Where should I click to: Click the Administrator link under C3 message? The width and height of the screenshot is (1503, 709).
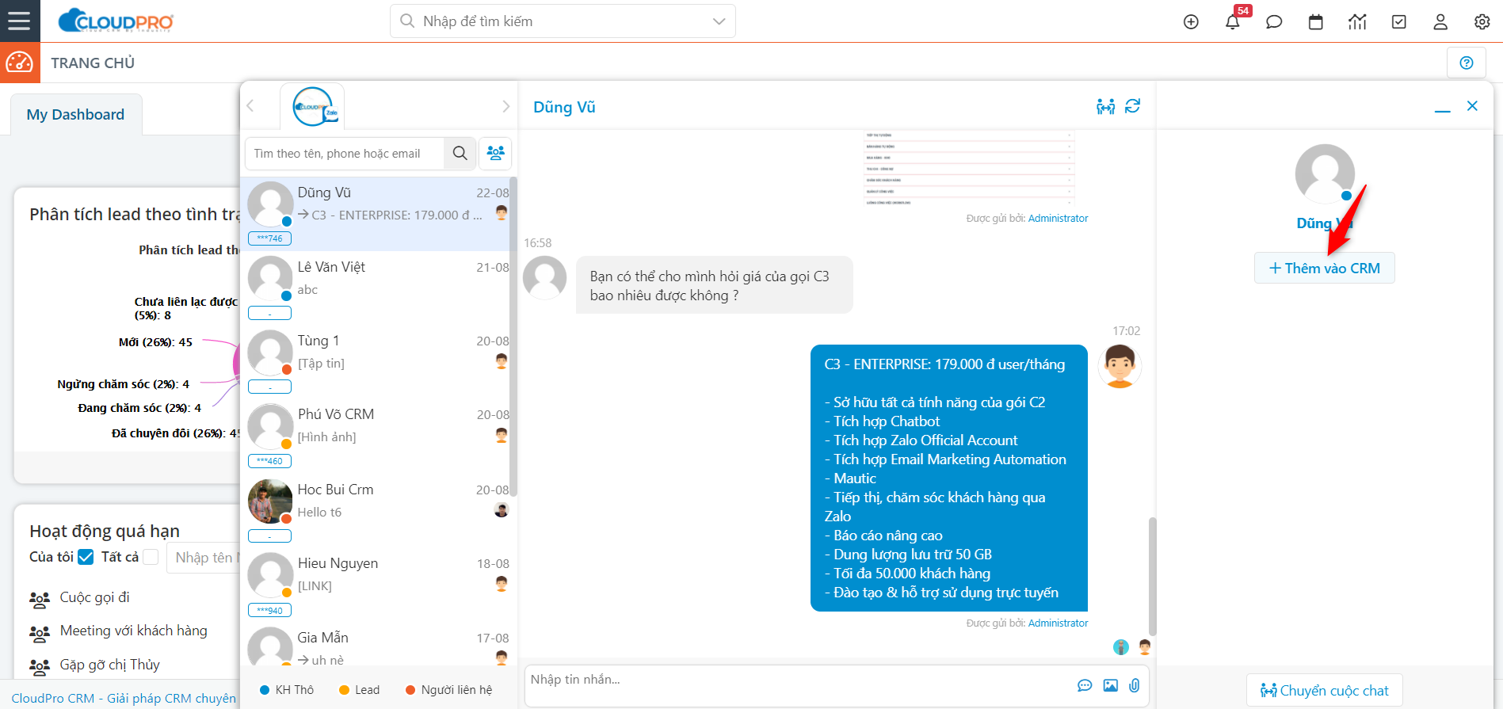click(x=1058, y=623)
